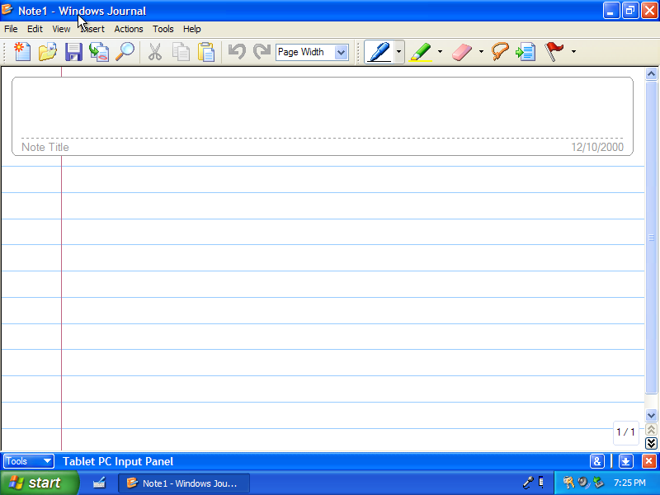Expand the Pen tool options arrow
The width and height of the screenshot is (660, 495).
pos(399,52)
